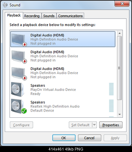Click the 'Default Device' status text
Screen dimensions: 132x152
(42, 110)
